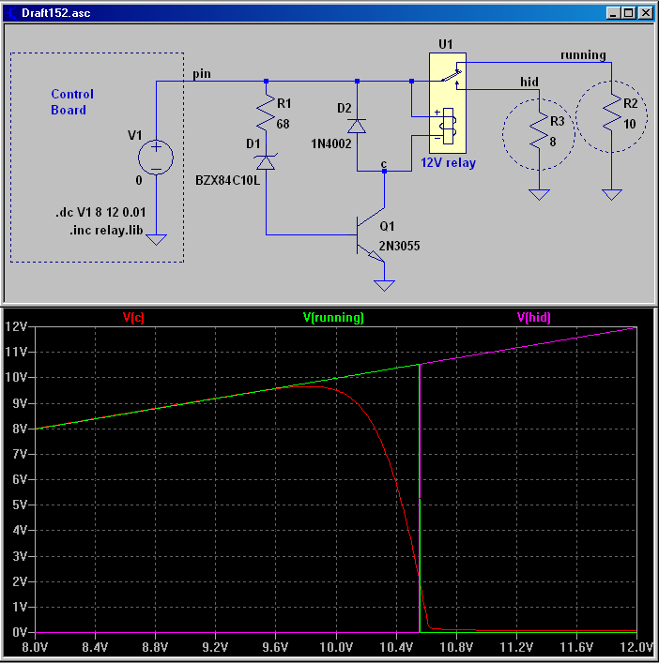Click the D2 reference designator
The width and height of the screenshot is (659, 663).
click(345, 108)
